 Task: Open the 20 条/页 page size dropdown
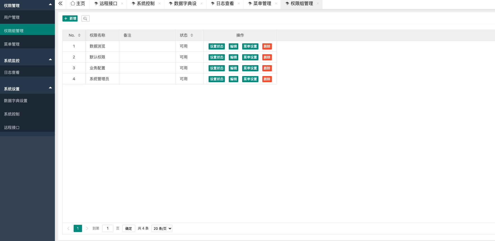tap(162, 228)
